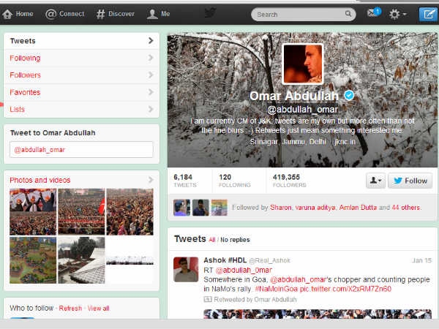Image resolution: width=439 pixels, height=329 pixels.
Task: Open the Following sidebar item
Action: click(81, 58)
